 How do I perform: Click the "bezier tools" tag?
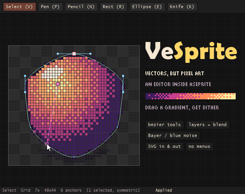[164, 125]
